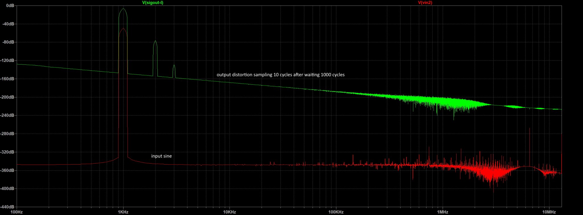Click the 0dB y-axis label

[x=10, y=6]
